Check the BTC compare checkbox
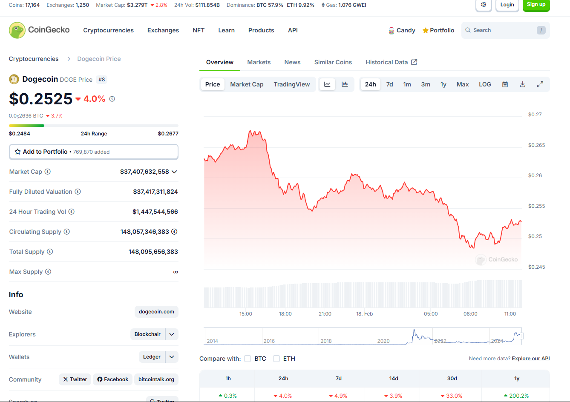The width and height of the screenshot is (570, 402). (x=248, y=359)
